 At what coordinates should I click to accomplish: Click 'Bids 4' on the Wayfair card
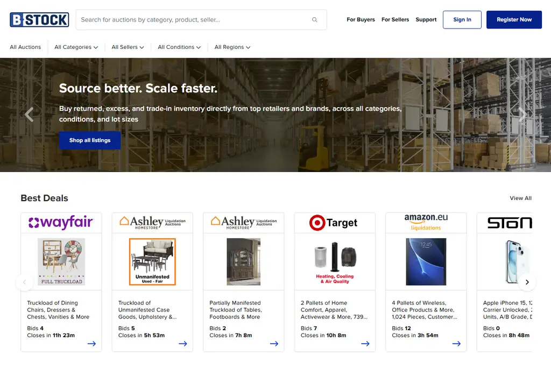tap(35, 328)
